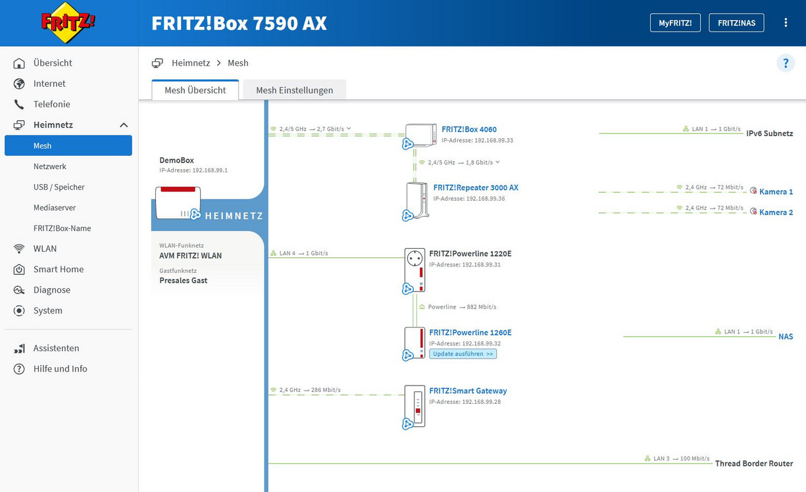
Task: Click the Internet globe icon
Action: [19, 84]
